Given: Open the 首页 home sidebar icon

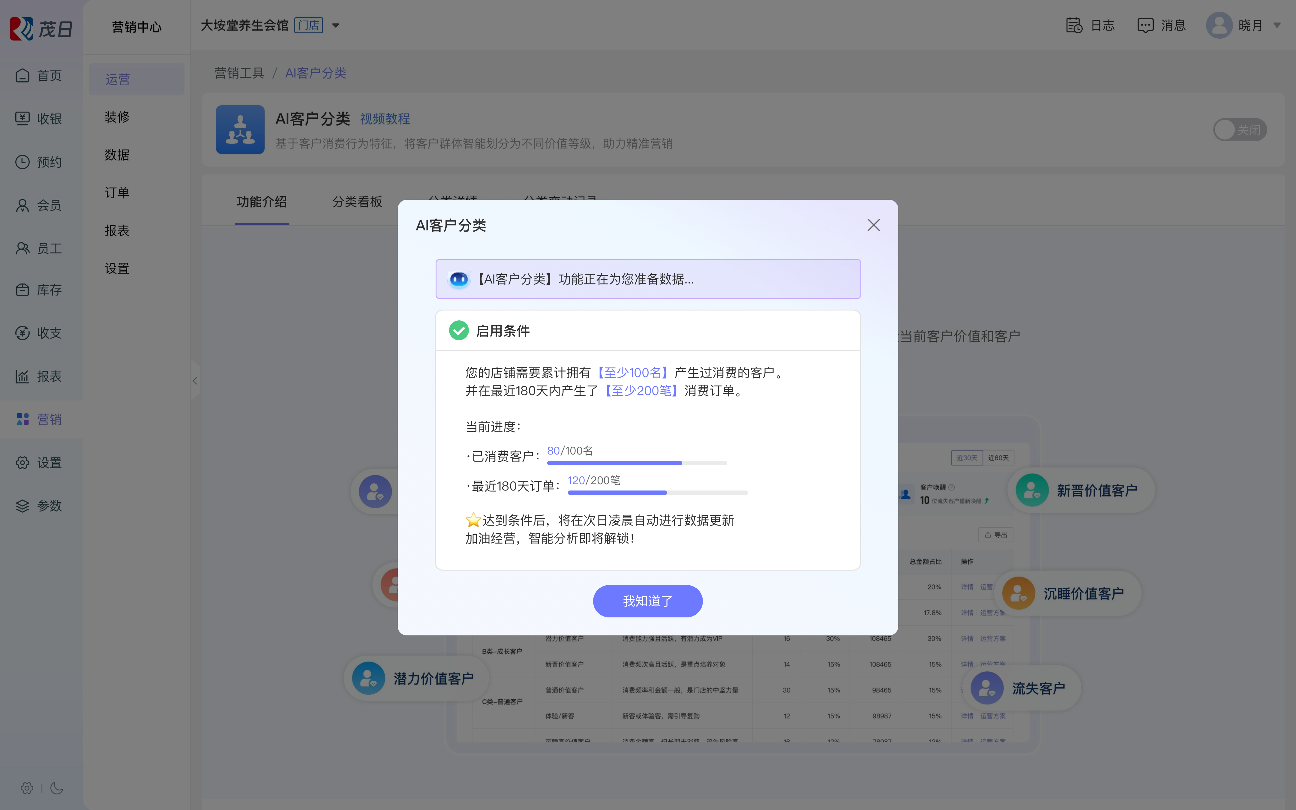Looking at the screenshot, I should [x=22, y=76].
